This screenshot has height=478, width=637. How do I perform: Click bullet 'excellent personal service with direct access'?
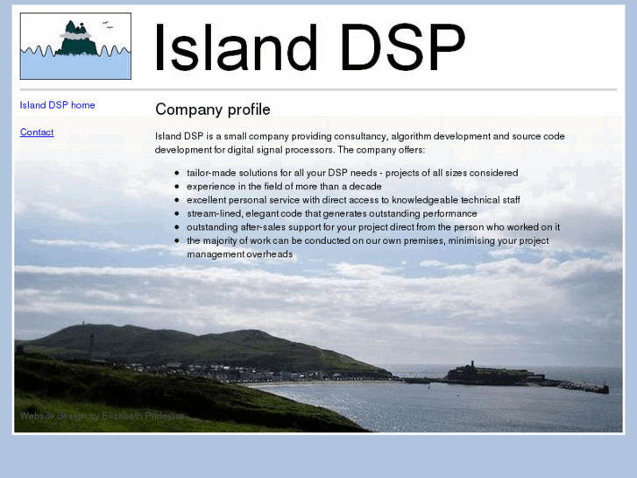[x=353, y=200]
